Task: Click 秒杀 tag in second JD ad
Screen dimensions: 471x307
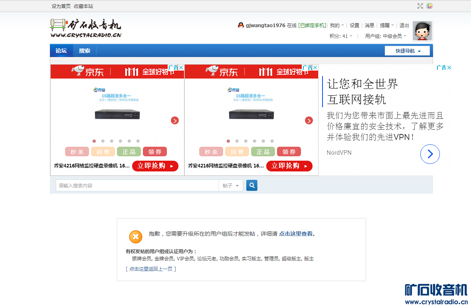Action: pos(211,152)
